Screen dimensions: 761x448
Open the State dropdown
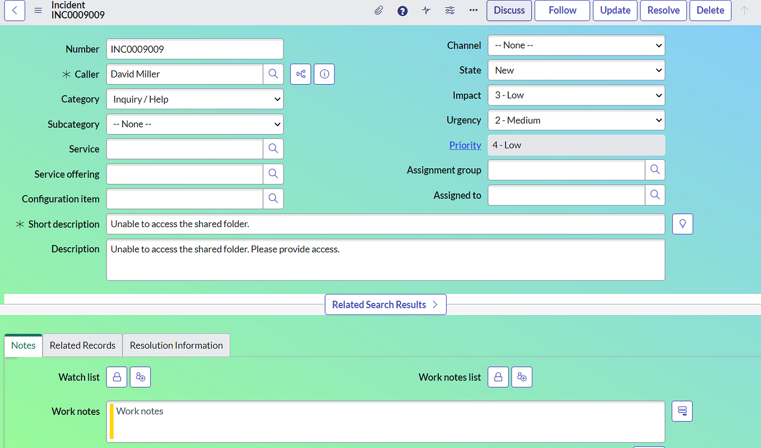(576, 70)
